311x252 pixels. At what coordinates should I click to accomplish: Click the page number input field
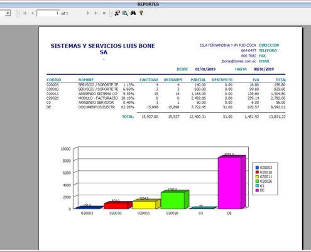(48, 13)
